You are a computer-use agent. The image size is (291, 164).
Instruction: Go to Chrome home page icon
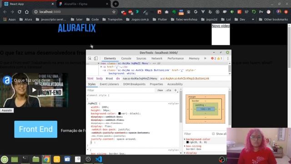[27, 12]
